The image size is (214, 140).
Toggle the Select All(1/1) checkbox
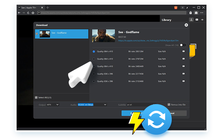pos(36,97)
